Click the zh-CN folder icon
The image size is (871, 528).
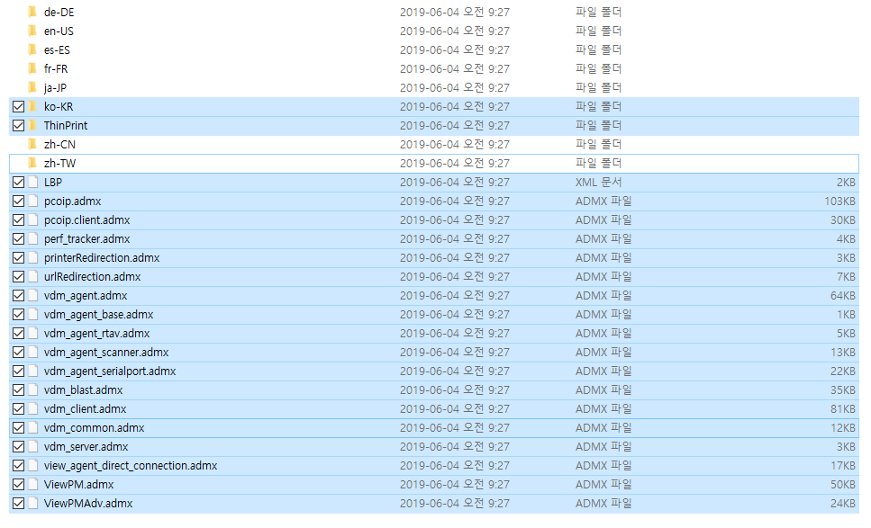point(32,144)
